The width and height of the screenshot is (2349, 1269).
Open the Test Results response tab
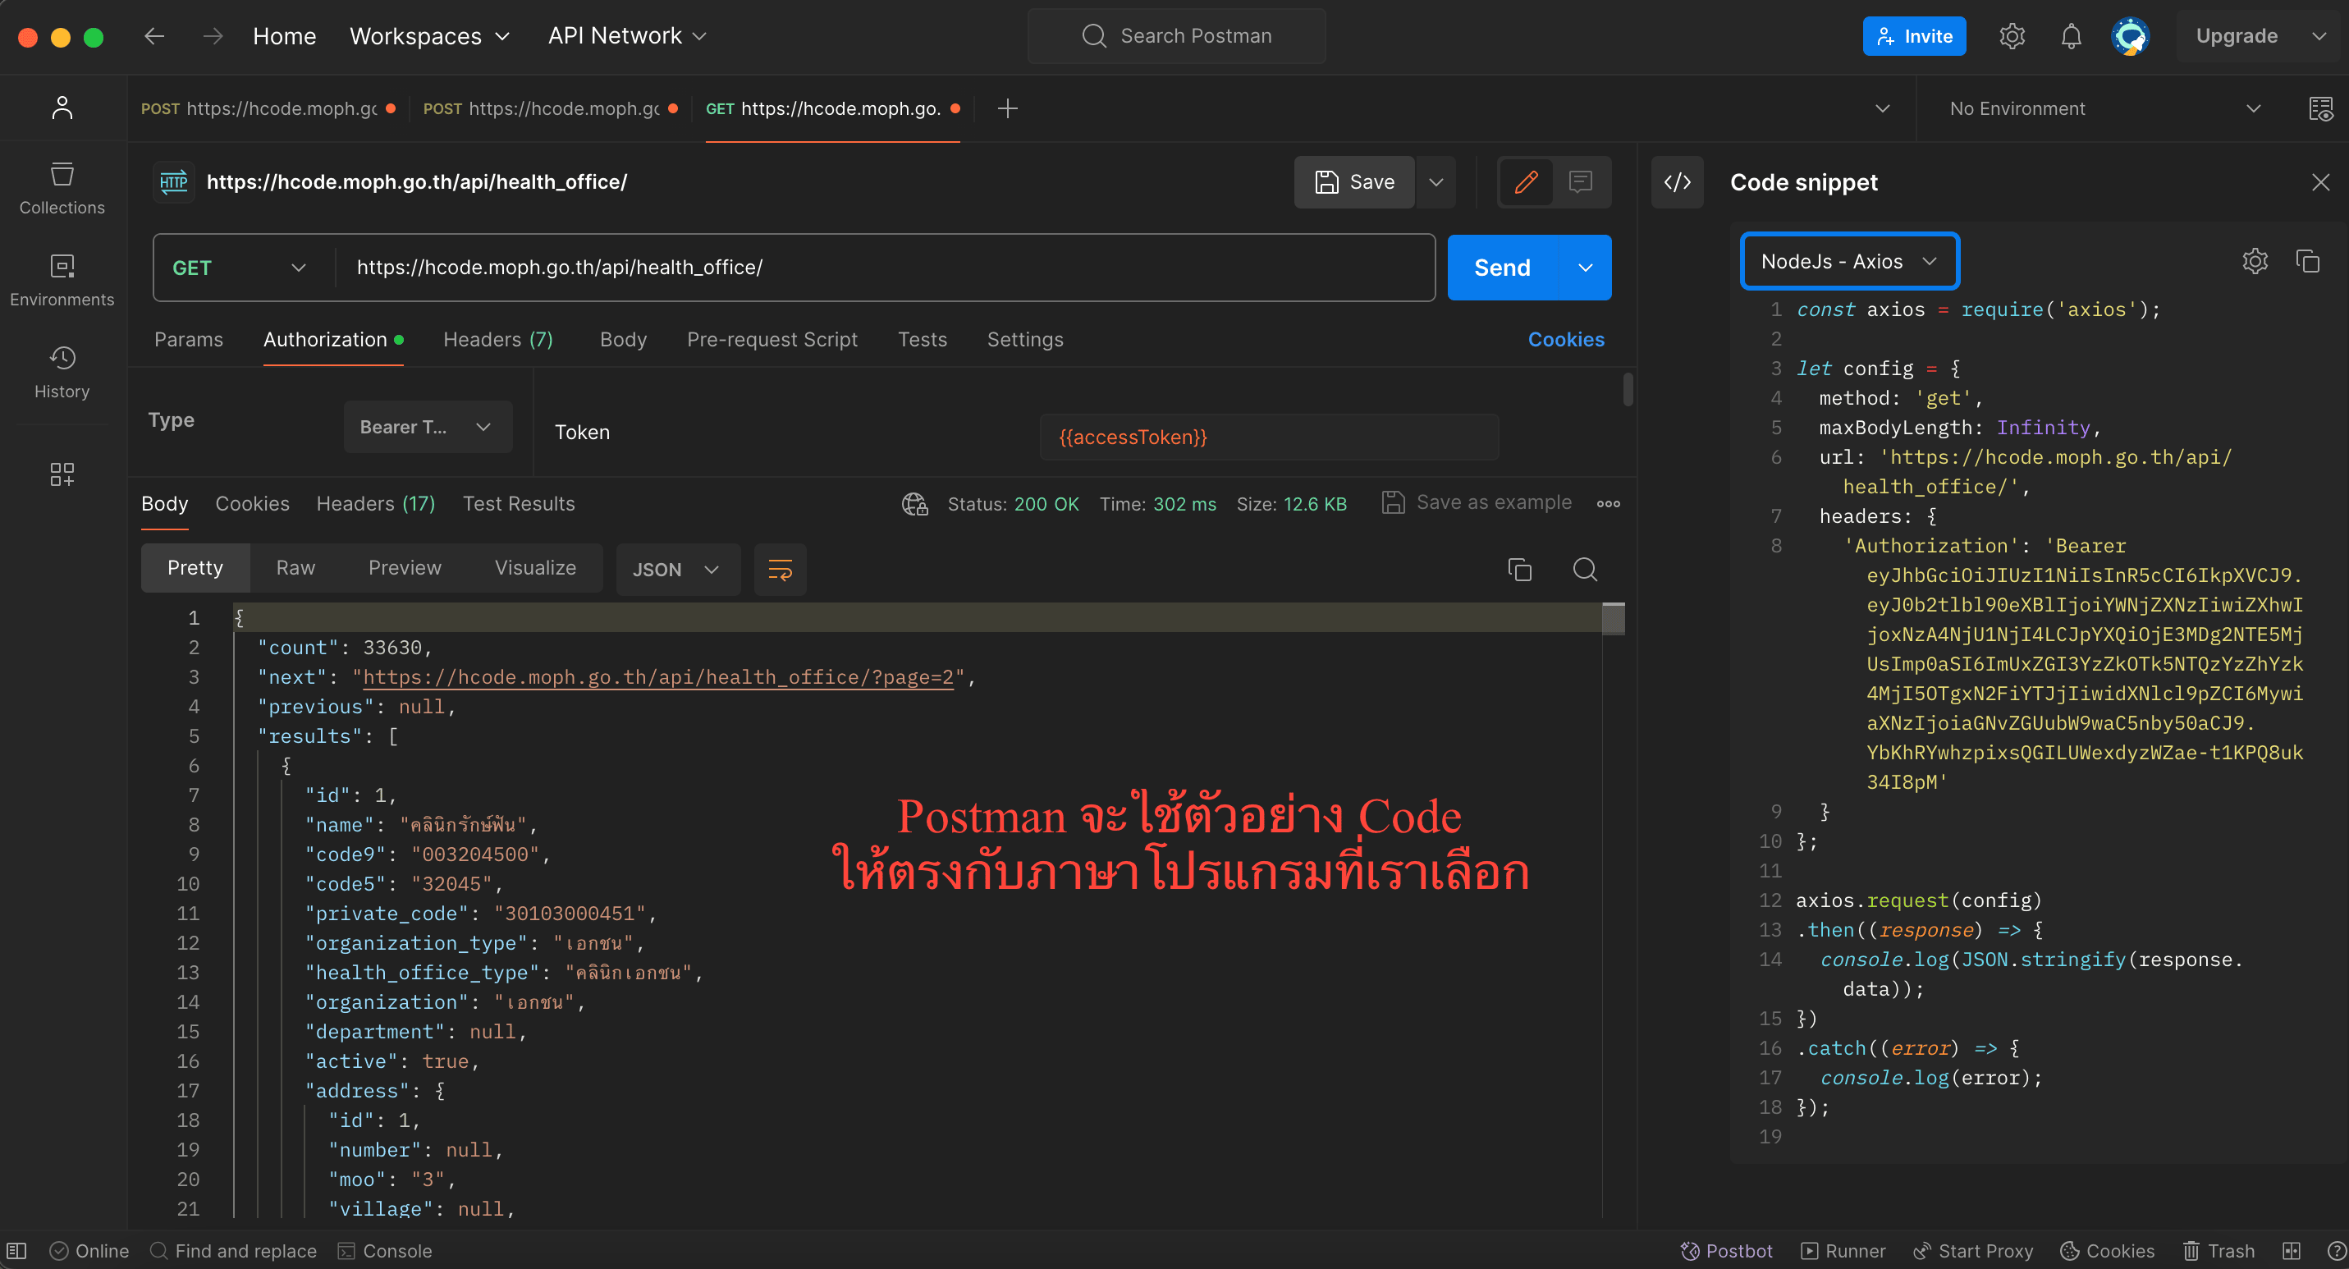518,504
